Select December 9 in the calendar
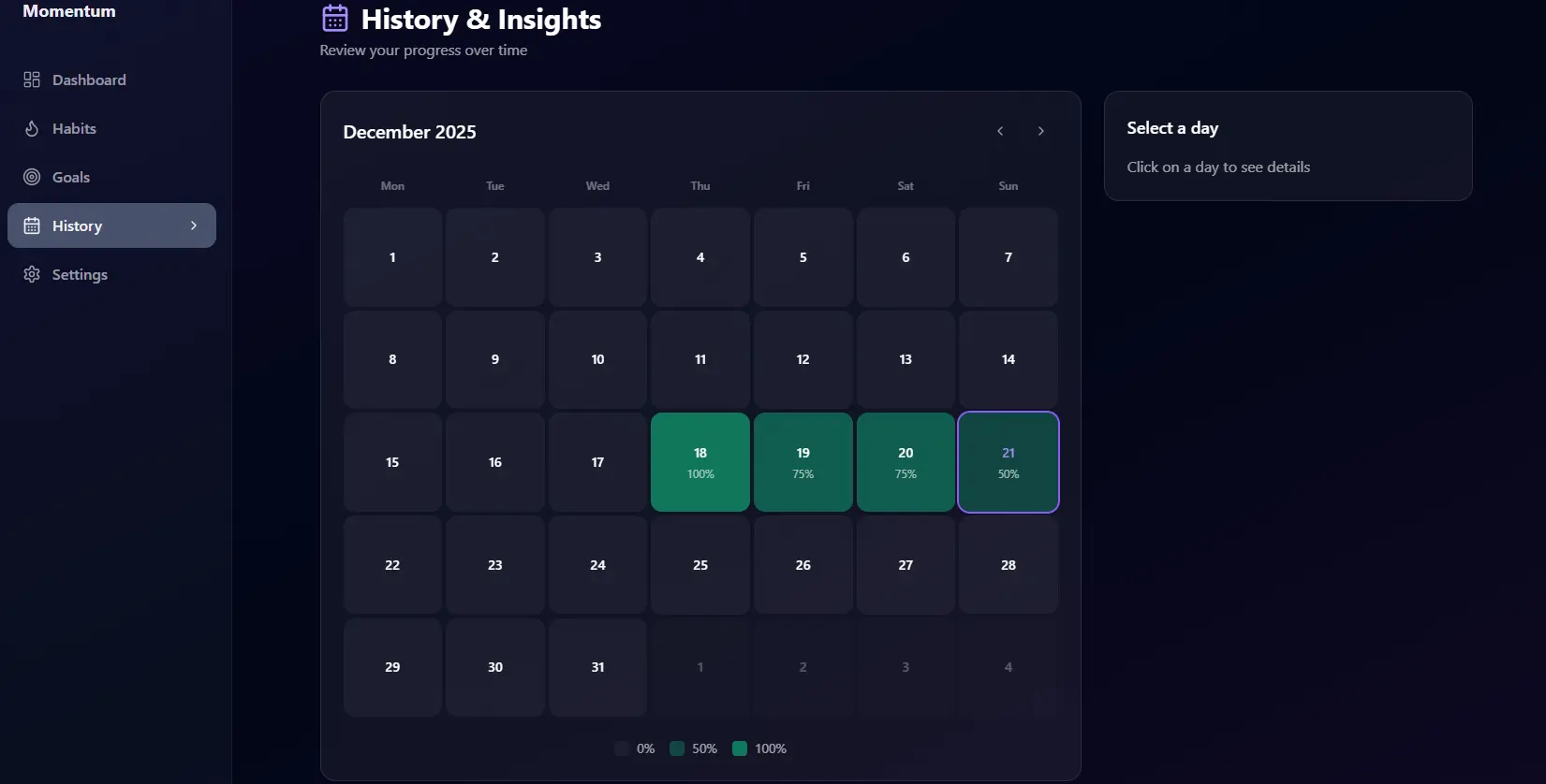Screen dimensions: 1546x784 [x=495, y=359]
